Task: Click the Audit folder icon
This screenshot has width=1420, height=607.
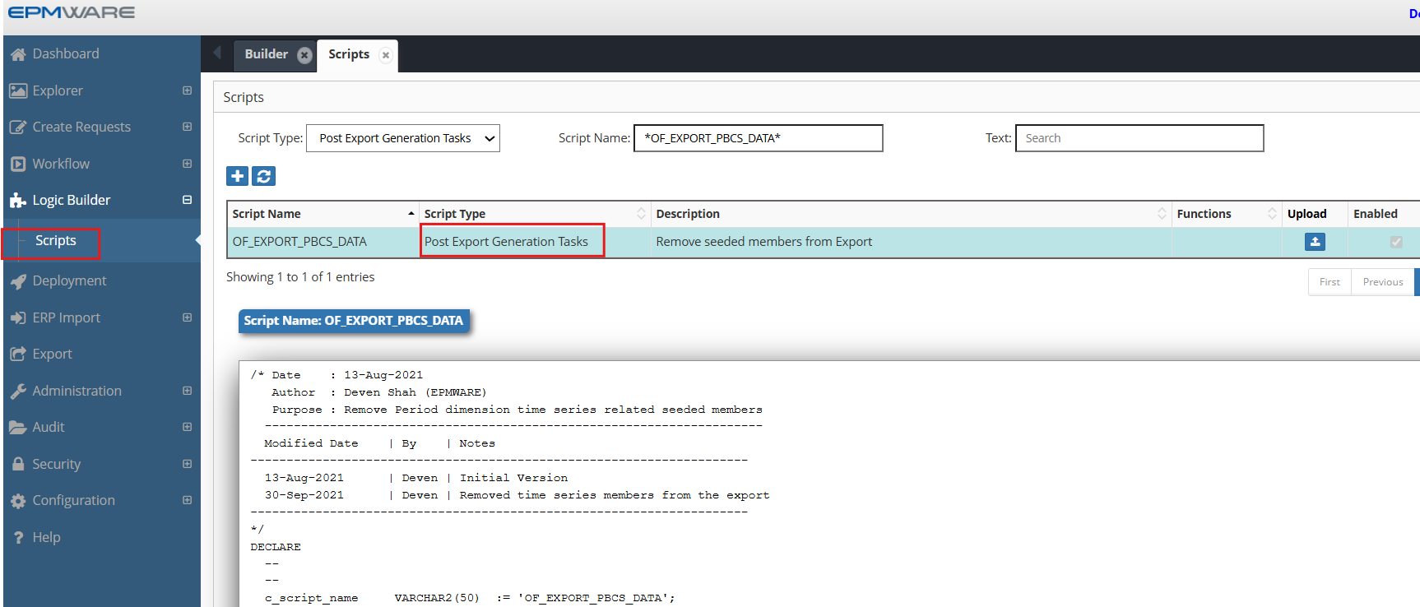Action: (x=18, y=428)
